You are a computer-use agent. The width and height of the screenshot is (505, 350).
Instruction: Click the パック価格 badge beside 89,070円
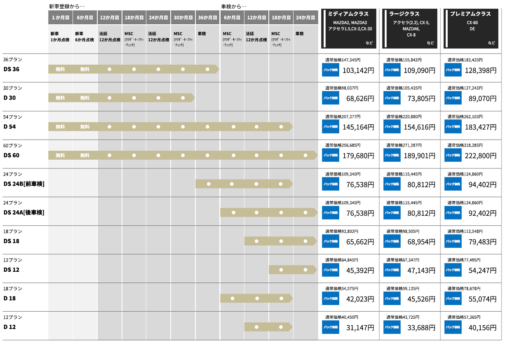click(453, 98)
